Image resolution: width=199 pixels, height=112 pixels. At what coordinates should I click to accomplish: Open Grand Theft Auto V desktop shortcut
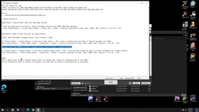tap(185, 5)
